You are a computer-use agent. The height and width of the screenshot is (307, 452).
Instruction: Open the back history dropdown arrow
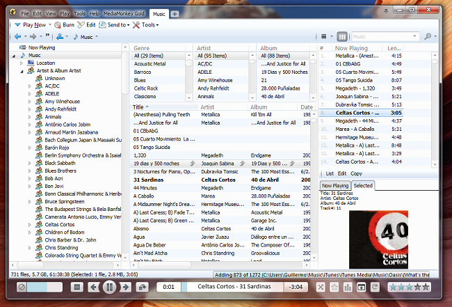click(x=25, y=37)
